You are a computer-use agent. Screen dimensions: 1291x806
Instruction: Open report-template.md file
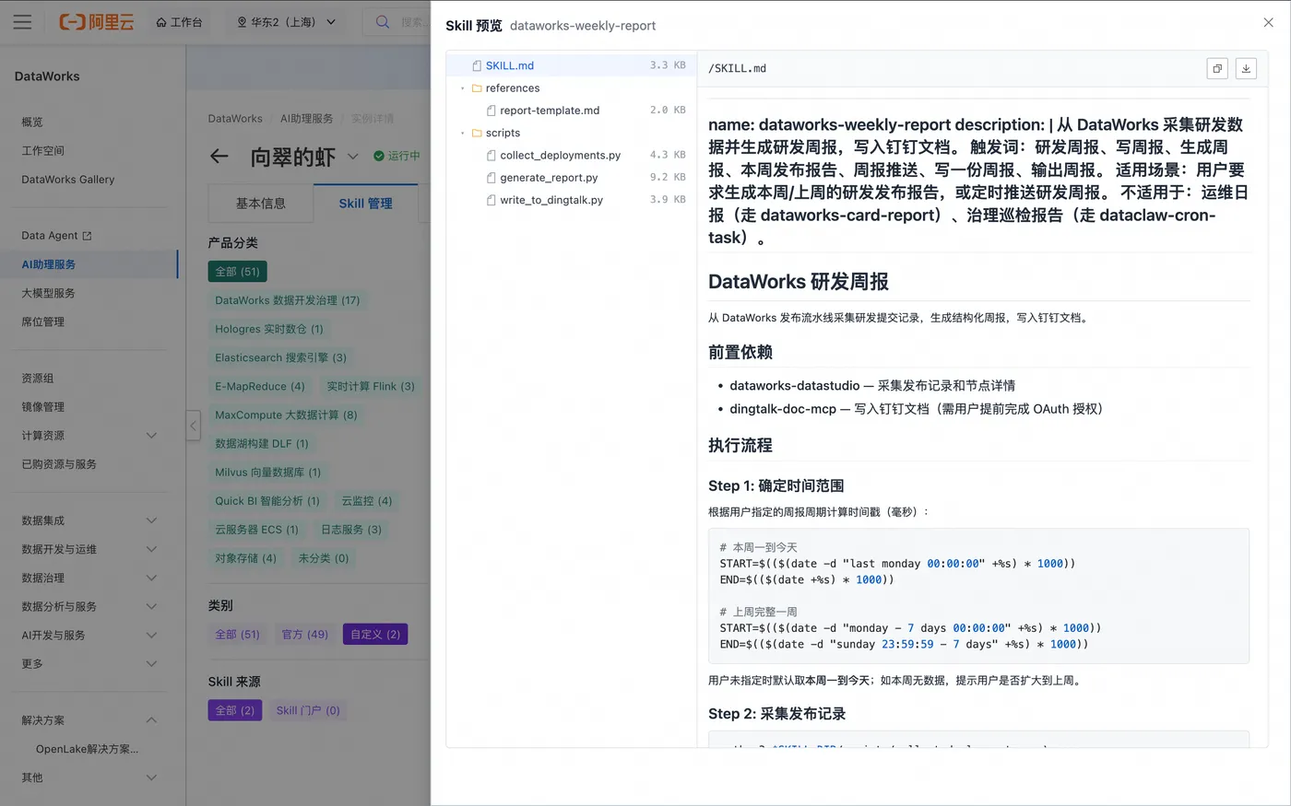[x=550, y=111]
